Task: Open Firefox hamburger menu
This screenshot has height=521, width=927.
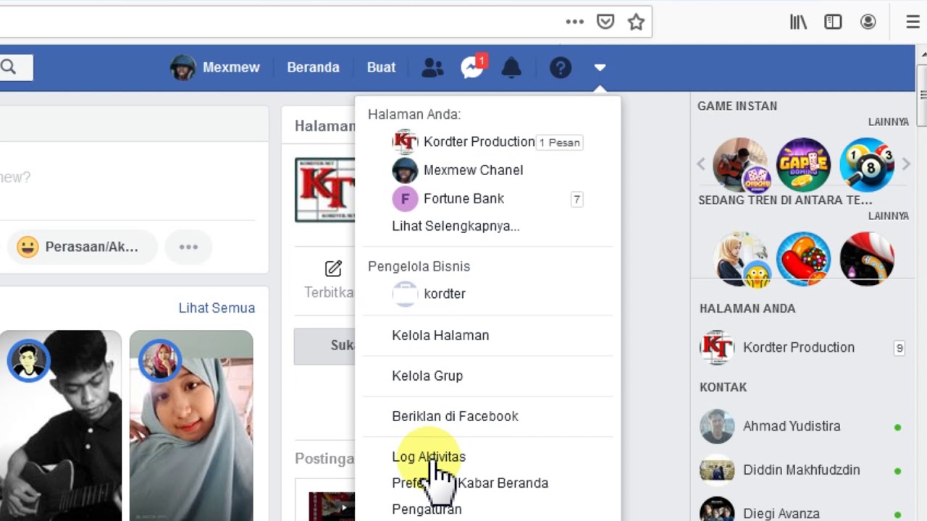Action: click(913, 22)
